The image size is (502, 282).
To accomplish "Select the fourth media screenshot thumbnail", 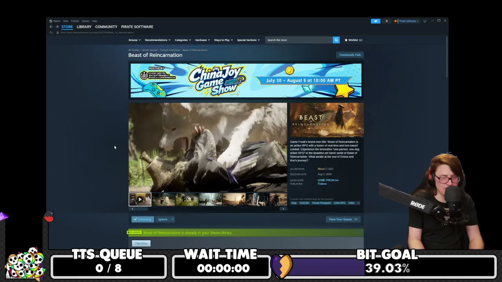I will 211,199.
